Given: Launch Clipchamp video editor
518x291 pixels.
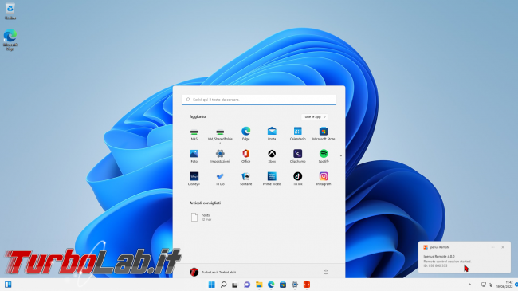Looking at the screenshot, I should 298,156.
